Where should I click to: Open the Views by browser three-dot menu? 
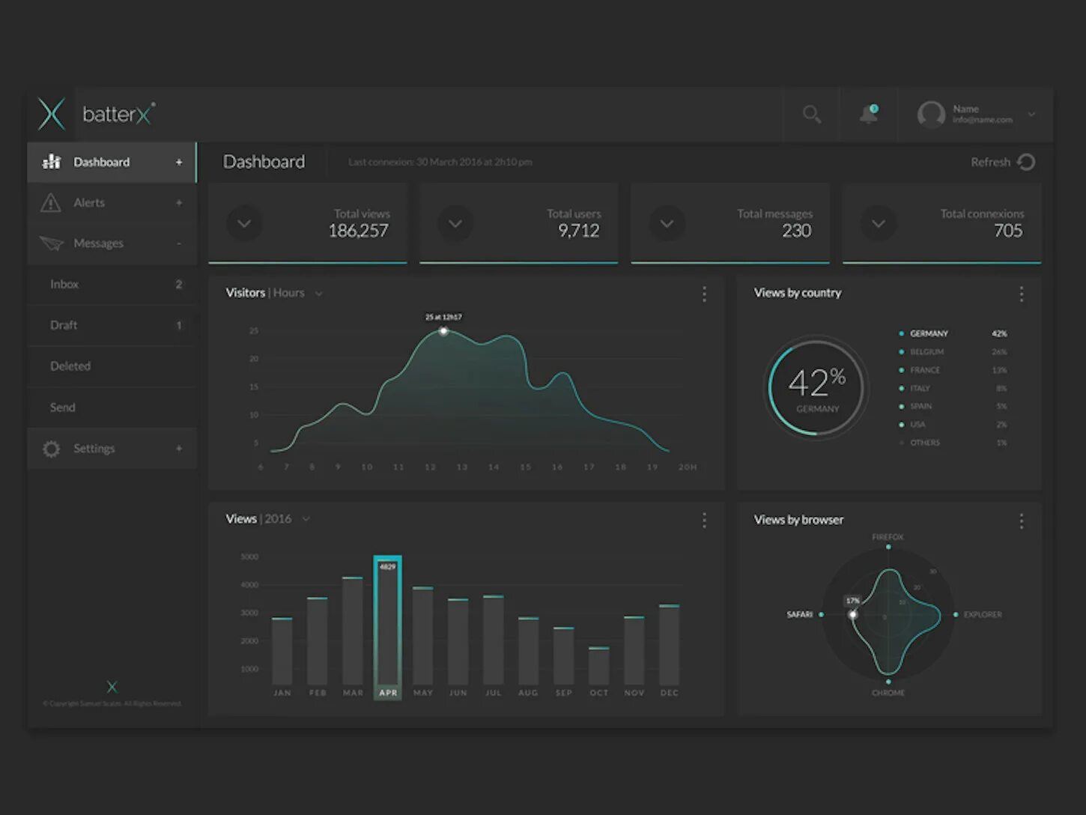1022,521
